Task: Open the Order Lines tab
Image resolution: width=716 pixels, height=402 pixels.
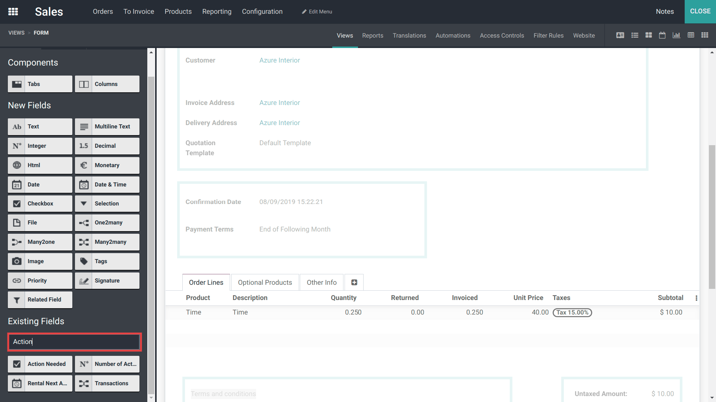Action: click(206, 283)
